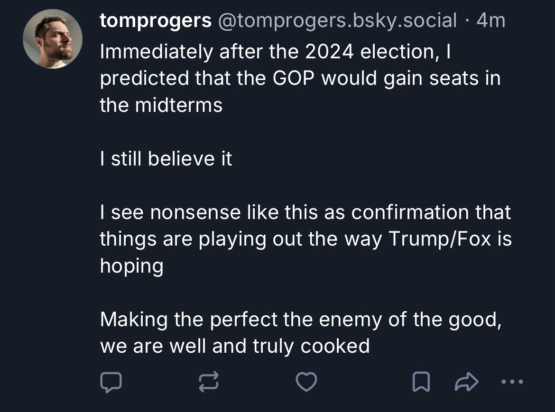Open the @tomprogers.bsky.social handle link

point(337,21)
